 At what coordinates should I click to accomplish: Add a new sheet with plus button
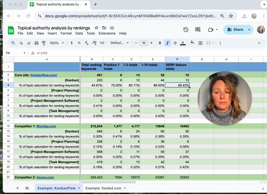click(17, 188)
